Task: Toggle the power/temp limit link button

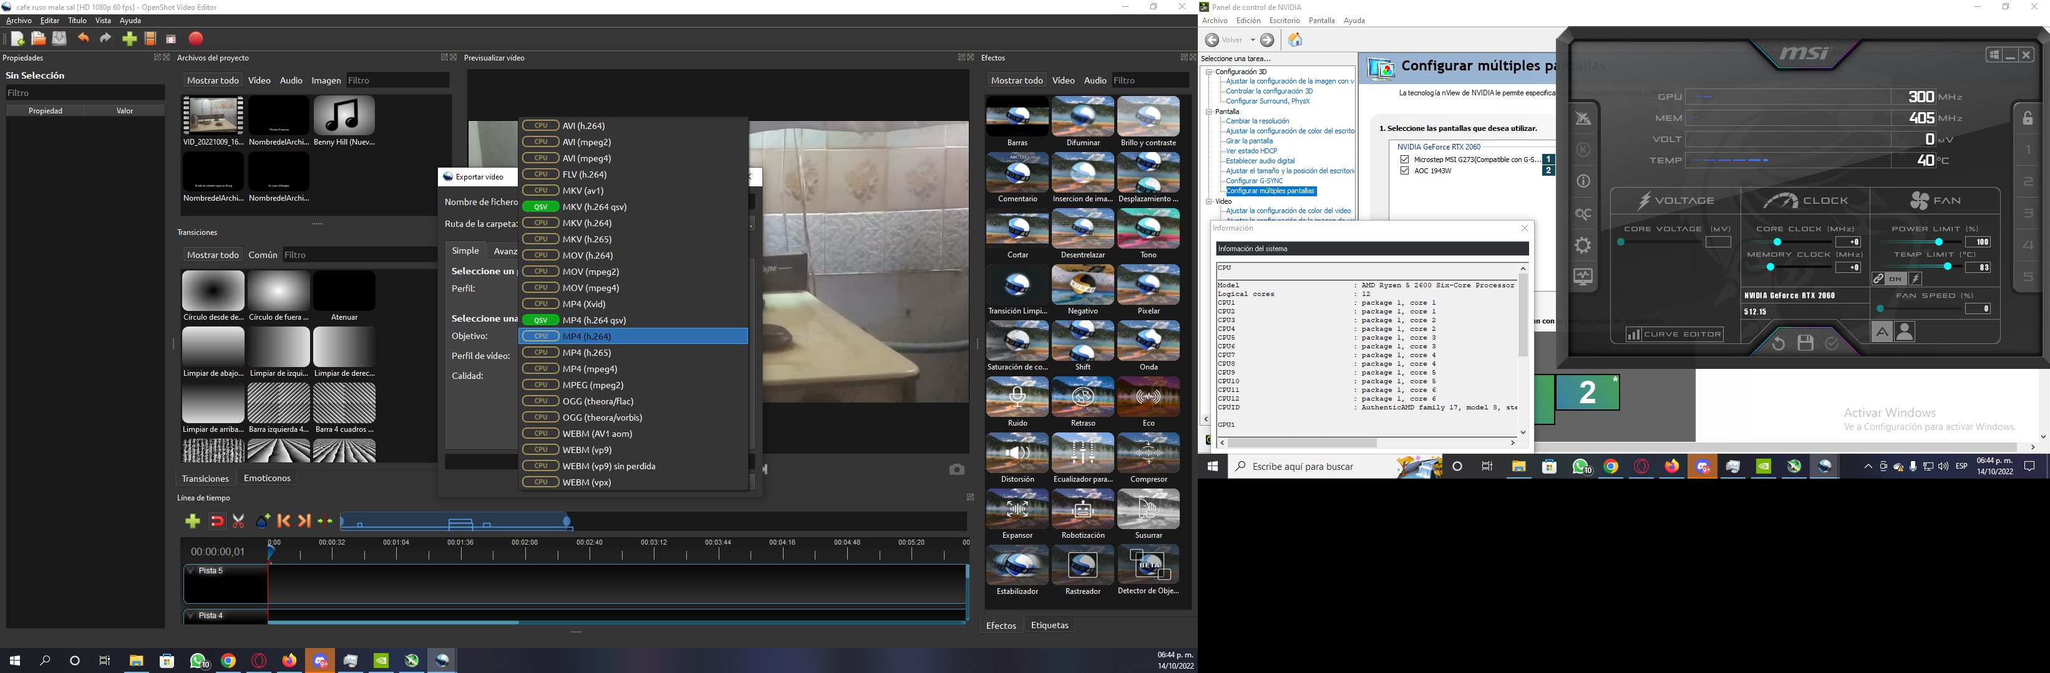Action: (1878, 279)
